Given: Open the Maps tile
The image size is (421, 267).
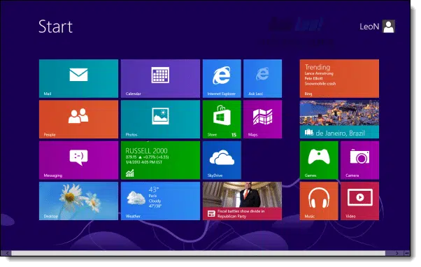Looking at the screenshot, I should pos(262,120).
